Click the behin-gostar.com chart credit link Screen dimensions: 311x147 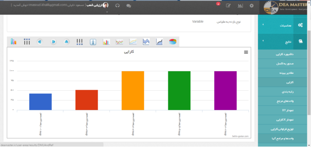pos(241,136)
